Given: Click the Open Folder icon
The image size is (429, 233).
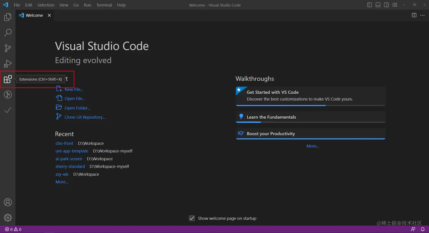Looking at the screenshot, I should [59, 107].
